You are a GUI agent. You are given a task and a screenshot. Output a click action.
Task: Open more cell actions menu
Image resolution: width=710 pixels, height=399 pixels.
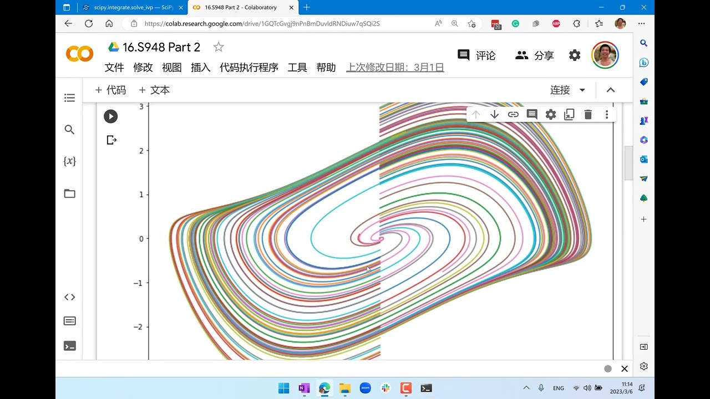tap(607, 115)
